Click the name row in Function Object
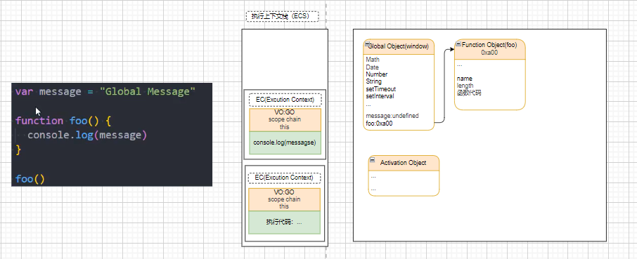This screenshot has width=637, height=259. (465, 79)
